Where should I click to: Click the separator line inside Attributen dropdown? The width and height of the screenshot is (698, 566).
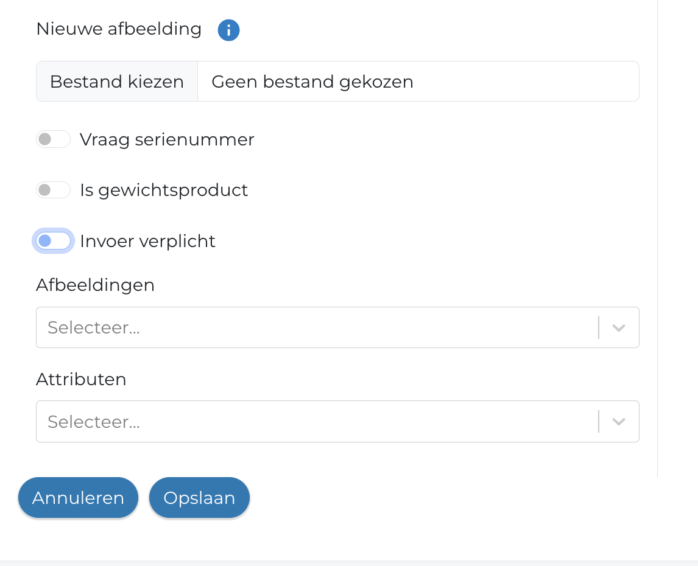pos(599,422)
